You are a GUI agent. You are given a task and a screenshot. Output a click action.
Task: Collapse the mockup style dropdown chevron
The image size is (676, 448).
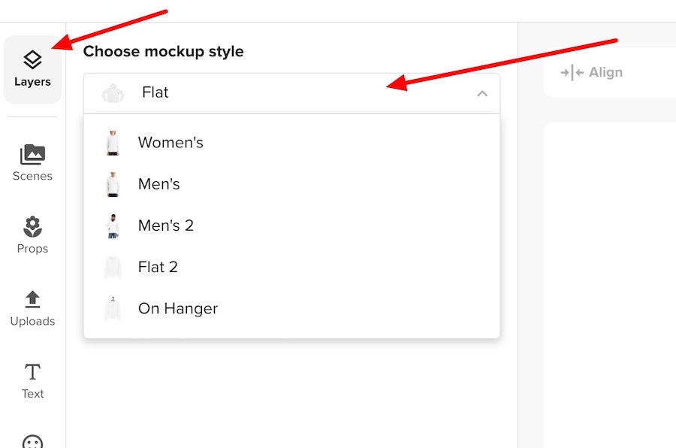[482, 93]
